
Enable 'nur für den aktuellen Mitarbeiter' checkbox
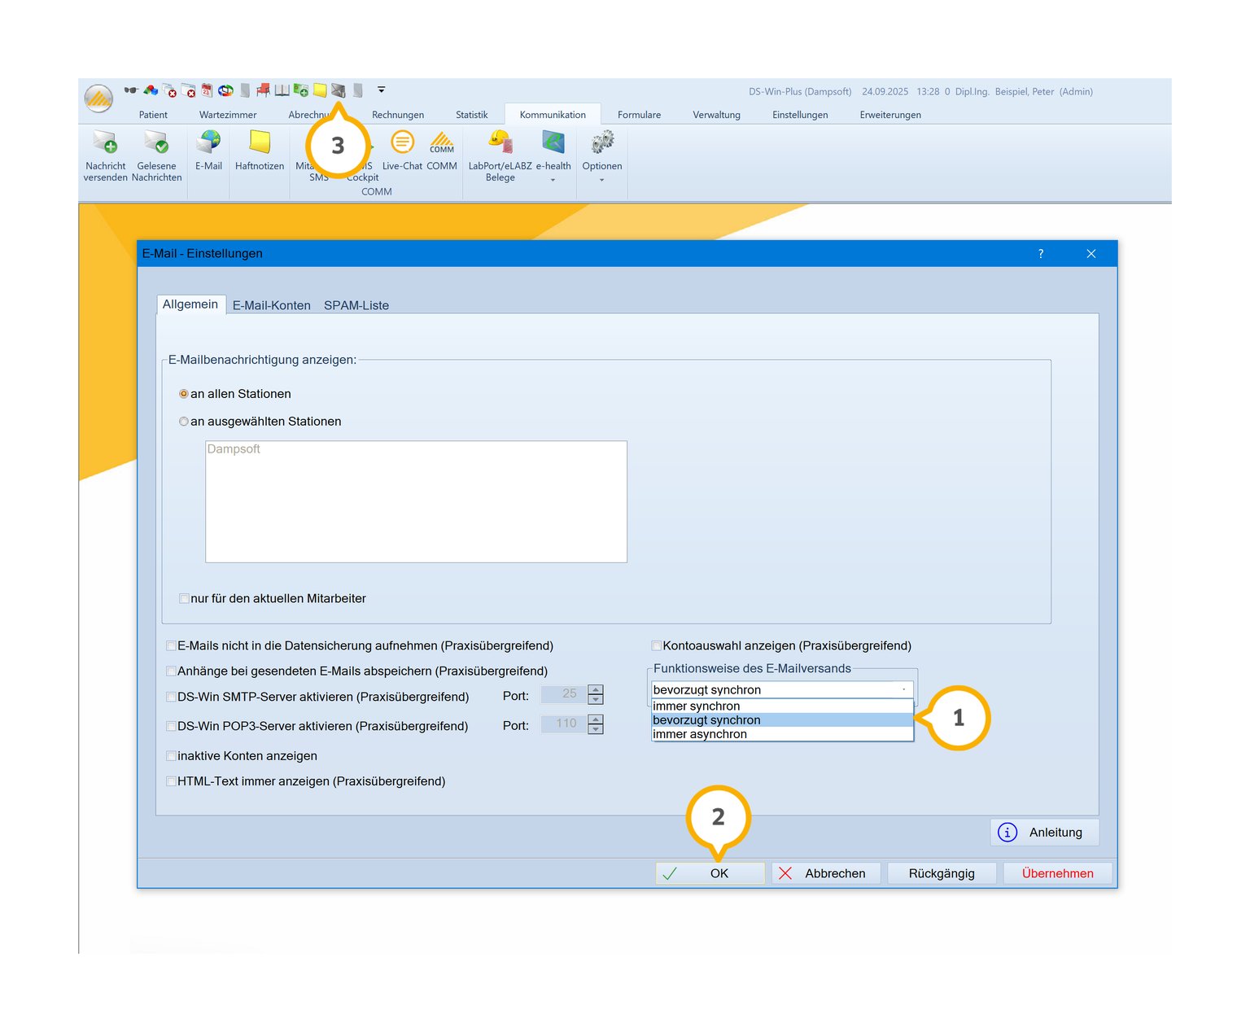point(184,599)
